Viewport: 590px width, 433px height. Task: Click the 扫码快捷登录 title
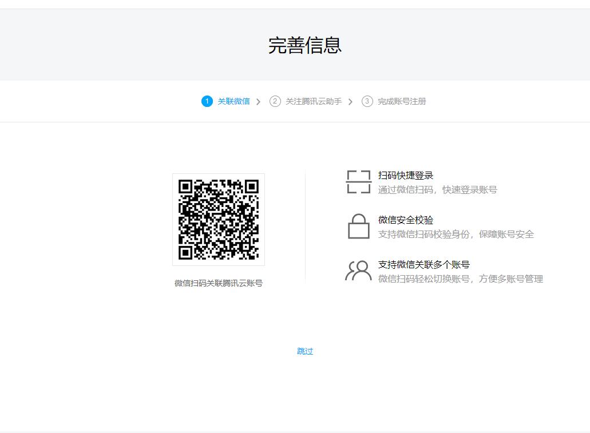(x=406, y=175)
